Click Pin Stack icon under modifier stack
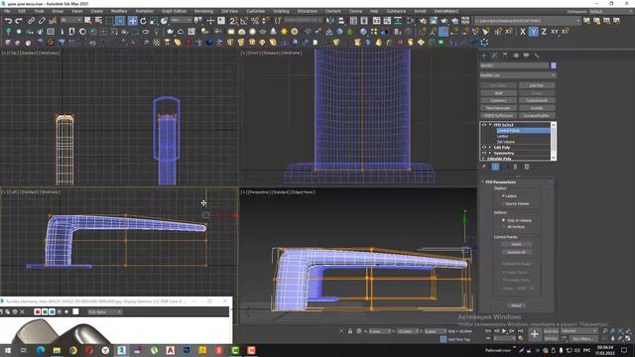This screenshot has height=357, width=635. [x=484, y=167]
